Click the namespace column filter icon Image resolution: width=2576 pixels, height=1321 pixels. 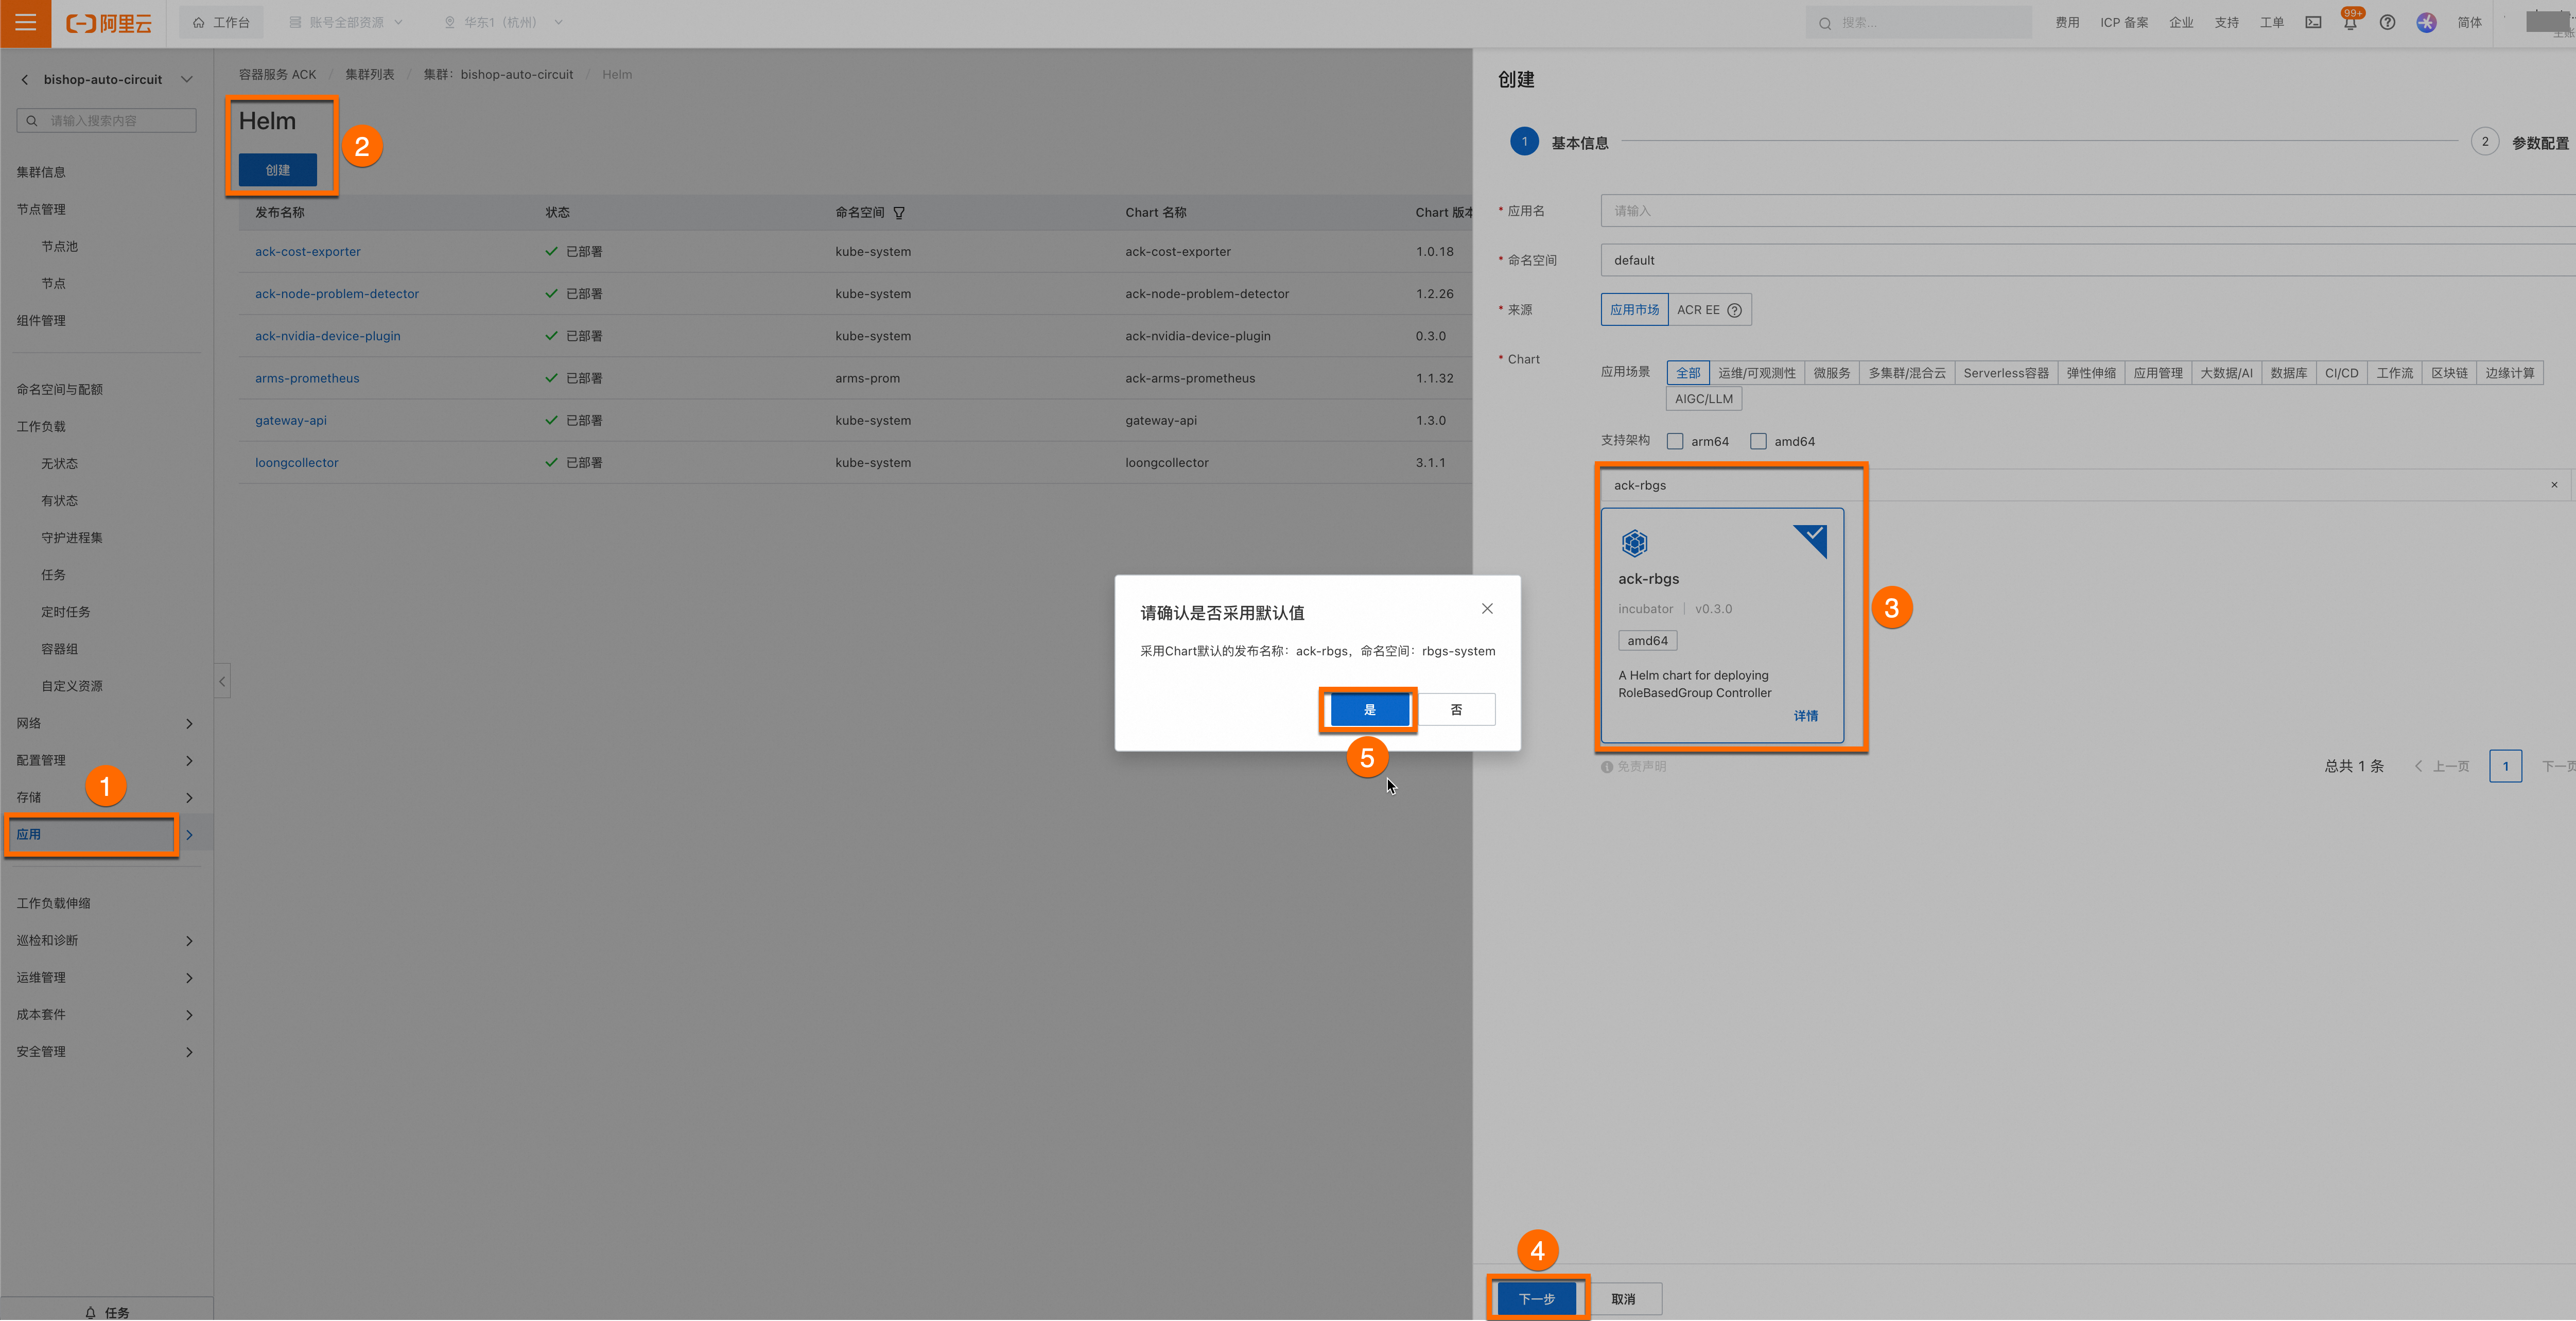click(x=899, y=213)
